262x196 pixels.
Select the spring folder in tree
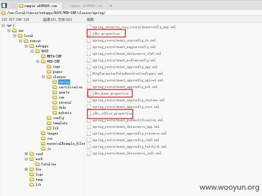64,82
